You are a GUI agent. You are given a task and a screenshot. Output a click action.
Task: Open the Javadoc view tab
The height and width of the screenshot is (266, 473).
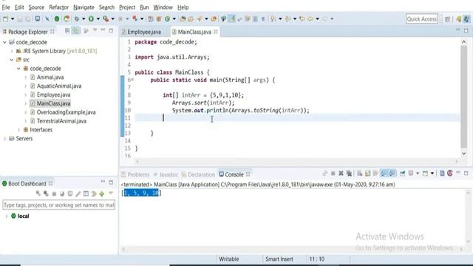166,174
